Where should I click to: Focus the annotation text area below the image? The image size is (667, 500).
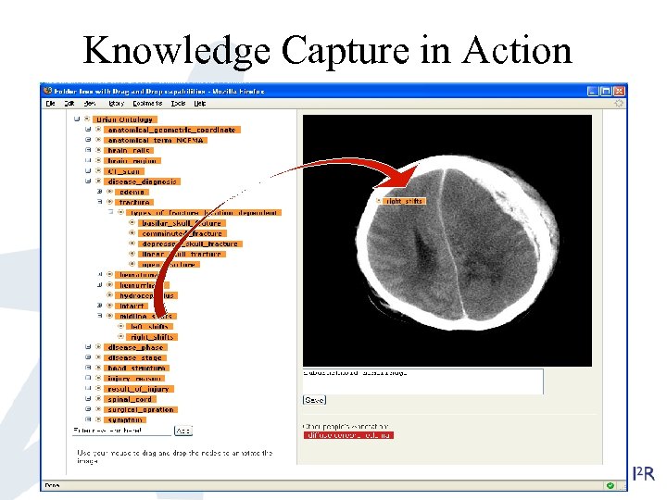[422, 381]
